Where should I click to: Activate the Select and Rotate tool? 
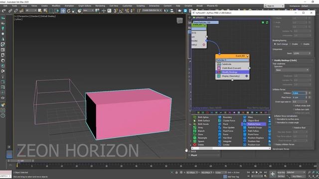click(x=69, y=11)
